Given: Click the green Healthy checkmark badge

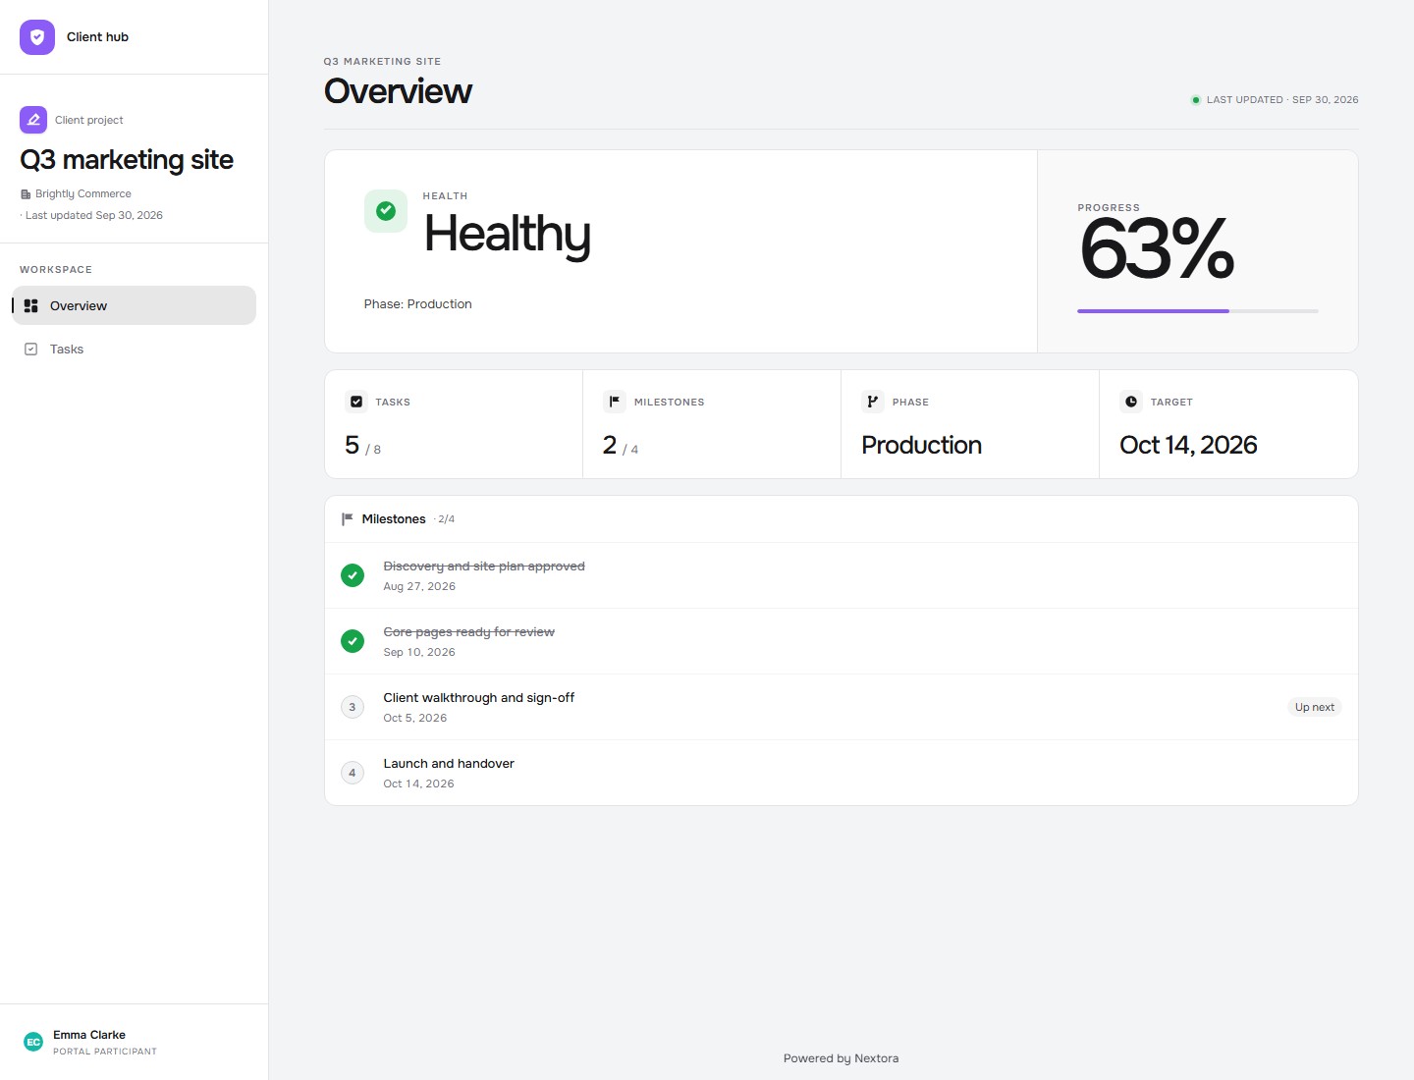Looking at the screenshot, I should tap(386, 211).
